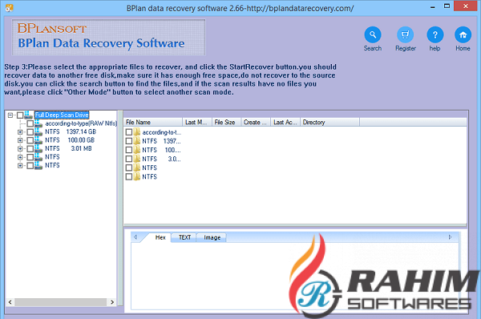Click the preview tab right scroll arrow
Screen dimensions: 481x319
pyautogui.click(x=451, y=237)
